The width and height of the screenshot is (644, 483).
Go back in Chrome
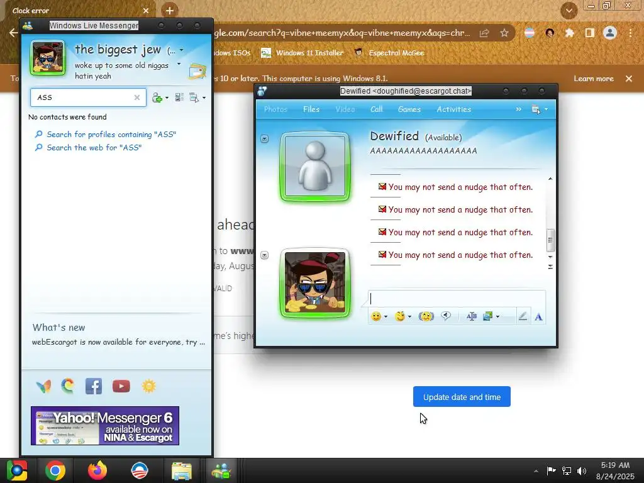tap(13, 33)
